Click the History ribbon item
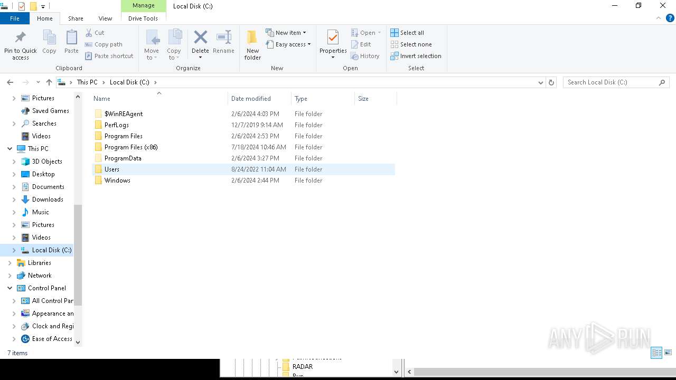 pos(365,56)
